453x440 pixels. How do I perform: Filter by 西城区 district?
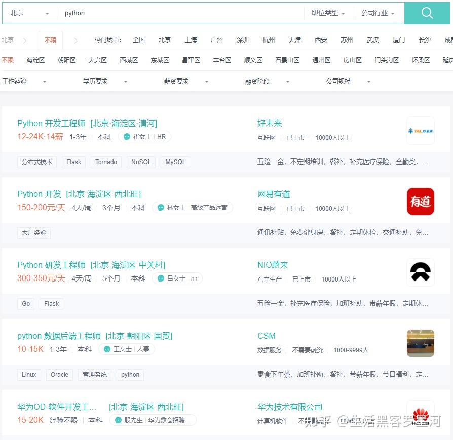129,60
